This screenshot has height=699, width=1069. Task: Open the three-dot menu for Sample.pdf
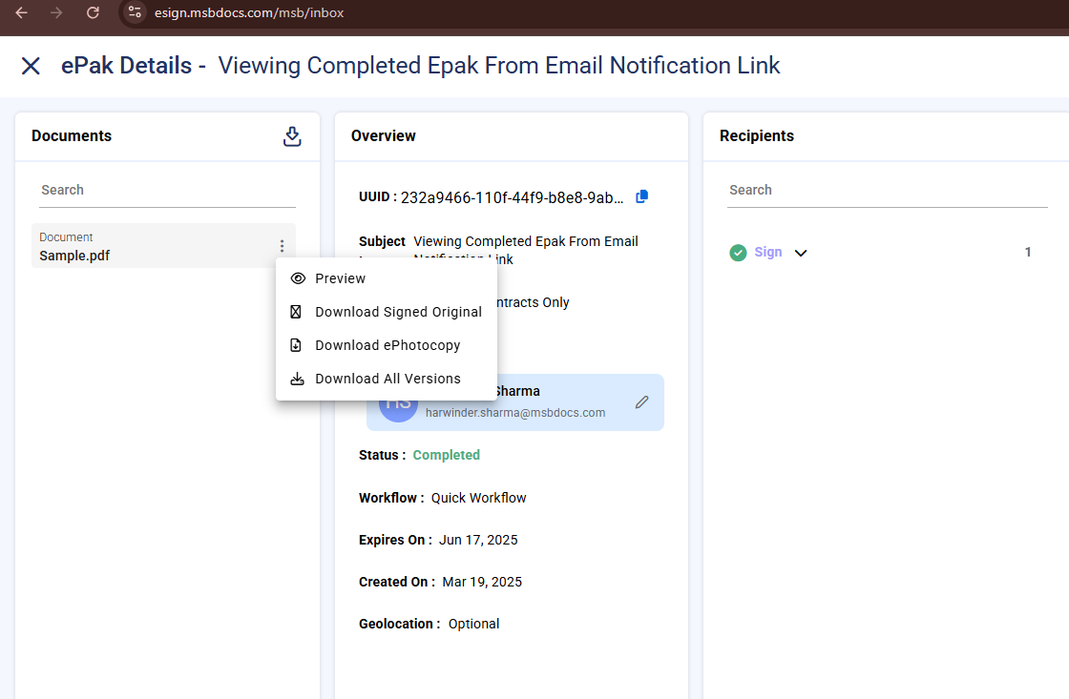[282, 246]
